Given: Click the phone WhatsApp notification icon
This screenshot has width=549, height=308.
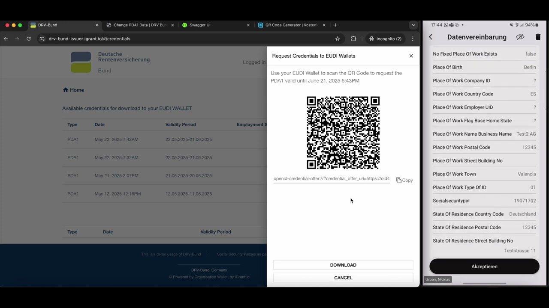Looking at the screenshot, I should (446, 25).
